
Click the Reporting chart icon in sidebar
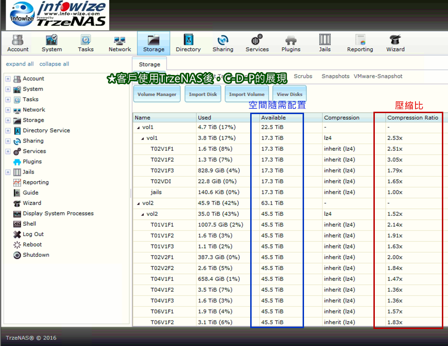click(x=17, y=182)
